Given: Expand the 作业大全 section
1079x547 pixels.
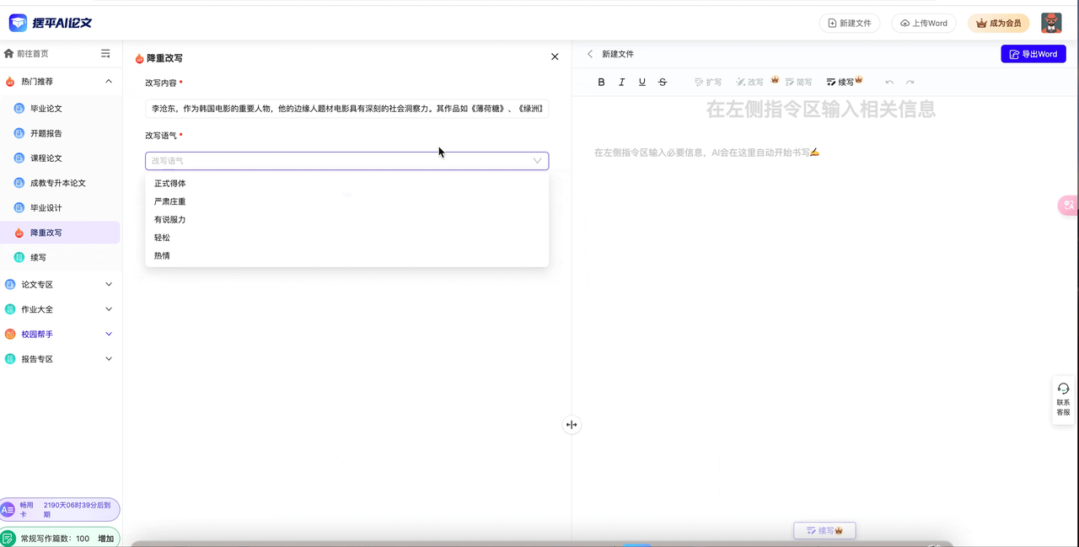Looking at the screenshot, I should click(109, 309).
